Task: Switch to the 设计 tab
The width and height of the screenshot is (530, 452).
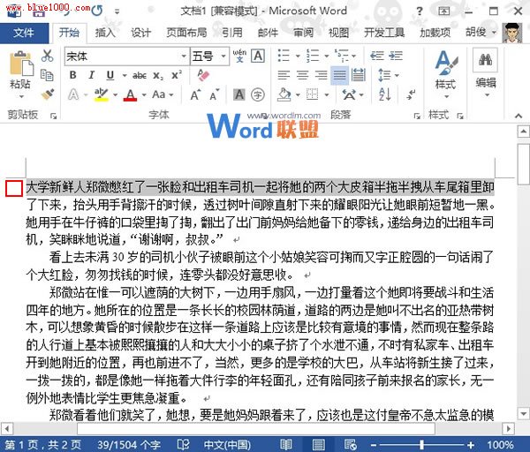Action: [141, 33]
